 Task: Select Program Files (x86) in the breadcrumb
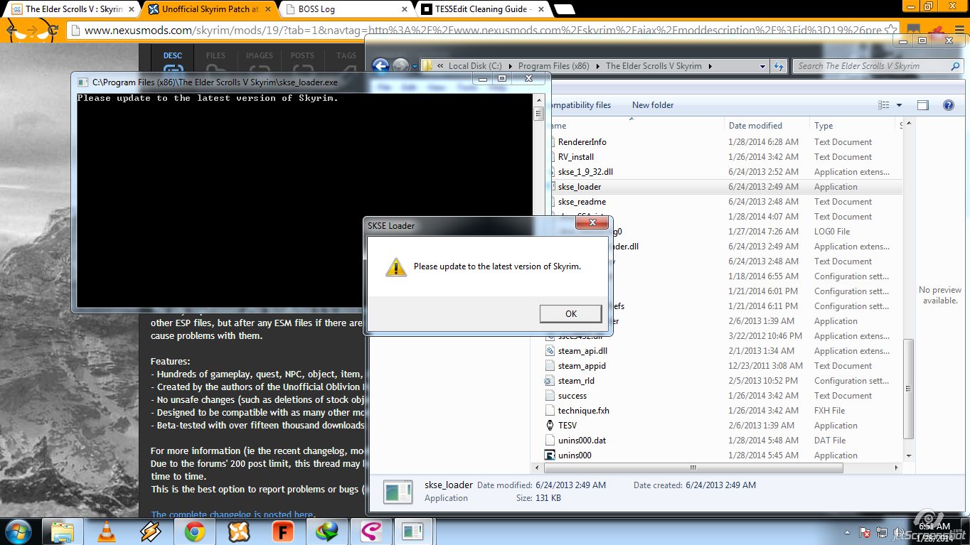pos(553,66)
